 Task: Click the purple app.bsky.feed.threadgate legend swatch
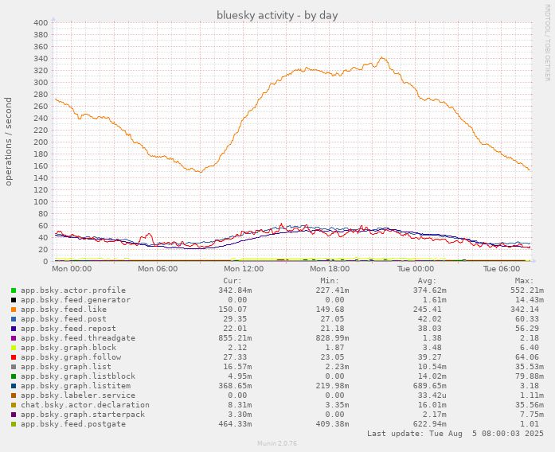pos(14,338)
